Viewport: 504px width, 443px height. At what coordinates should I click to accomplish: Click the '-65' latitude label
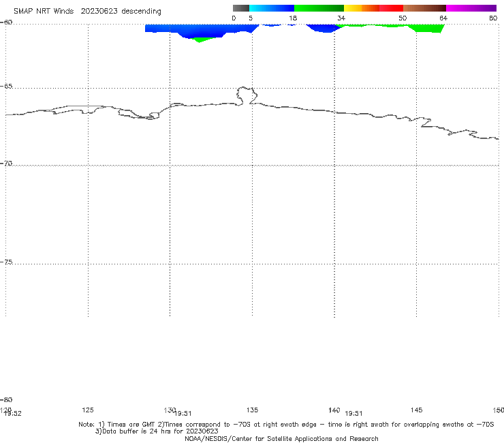click(6, 87)
